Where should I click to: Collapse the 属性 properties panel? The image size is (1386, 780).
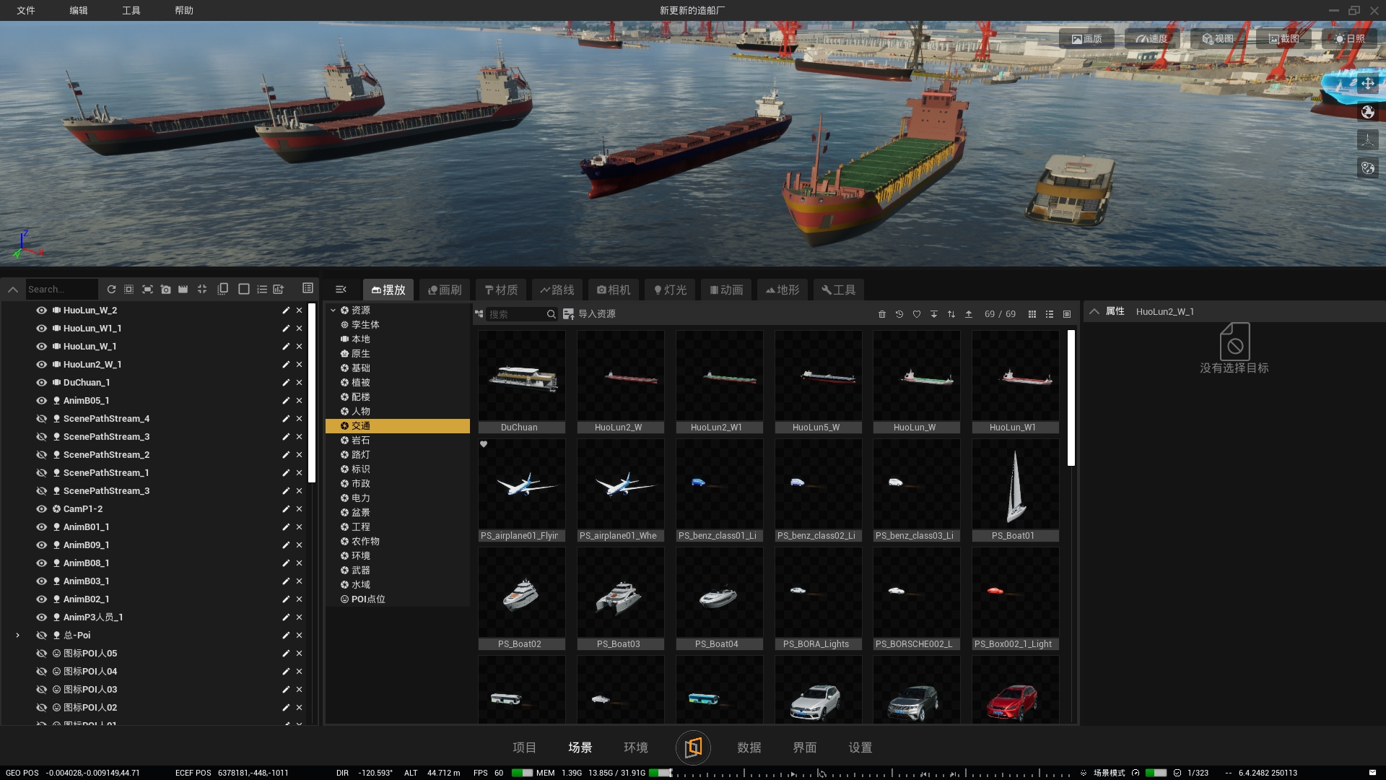[x=1094, y=311]
